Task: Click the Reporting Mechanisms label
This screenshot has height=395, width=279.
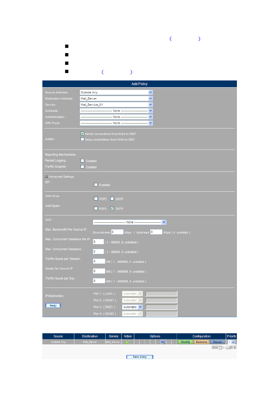Action: 61,155
